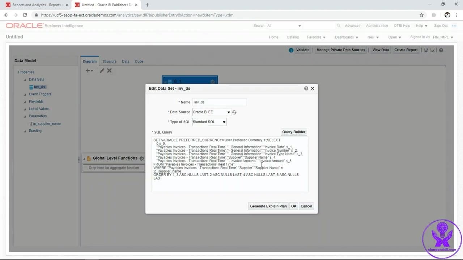The height and width of the screenshot is (260, 463).
Task: Open the data model help icon
Action: [441, 50]
